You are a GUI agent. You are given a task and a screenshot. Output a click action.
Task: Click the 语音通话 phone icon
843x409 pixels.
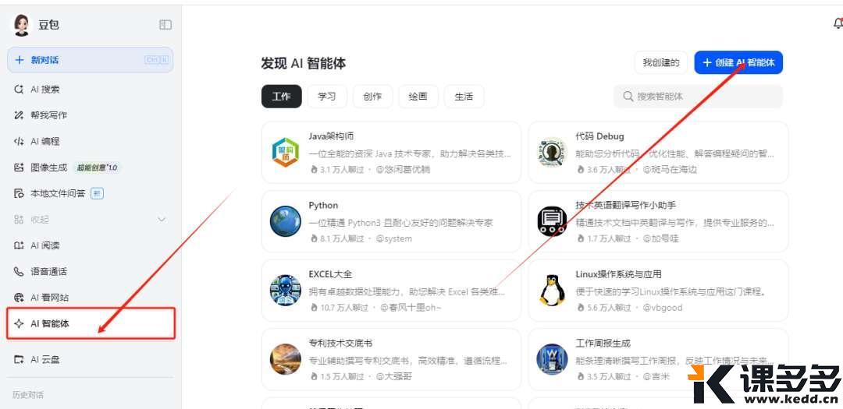(19, 272)
